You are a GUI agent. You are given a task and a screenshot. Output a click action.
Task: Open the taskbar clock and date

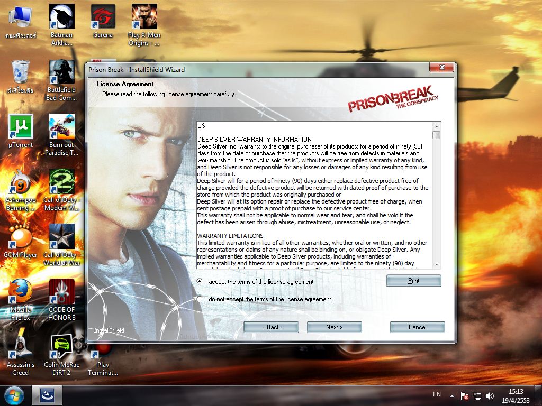click(516, 396)
